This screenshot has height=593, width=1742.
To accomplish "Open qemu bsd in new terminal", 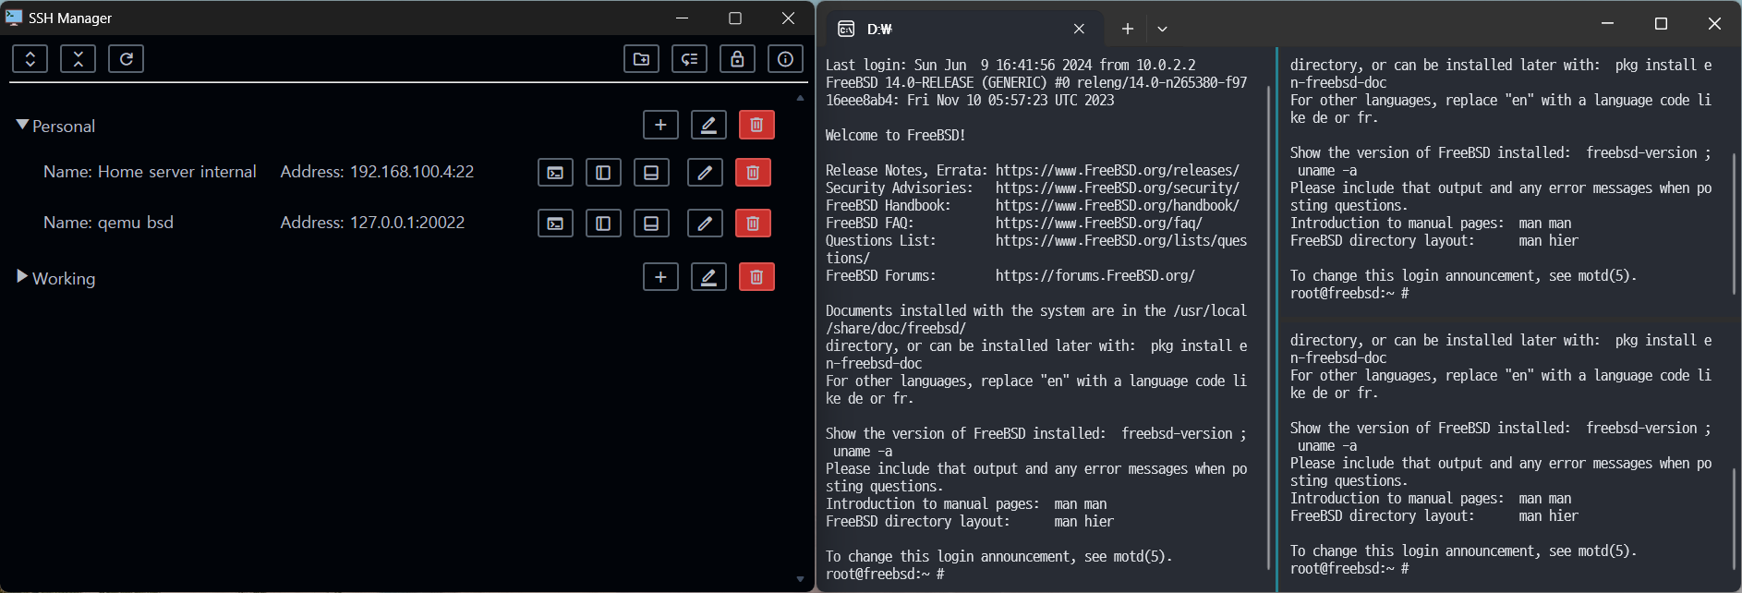I will point(555,224).
